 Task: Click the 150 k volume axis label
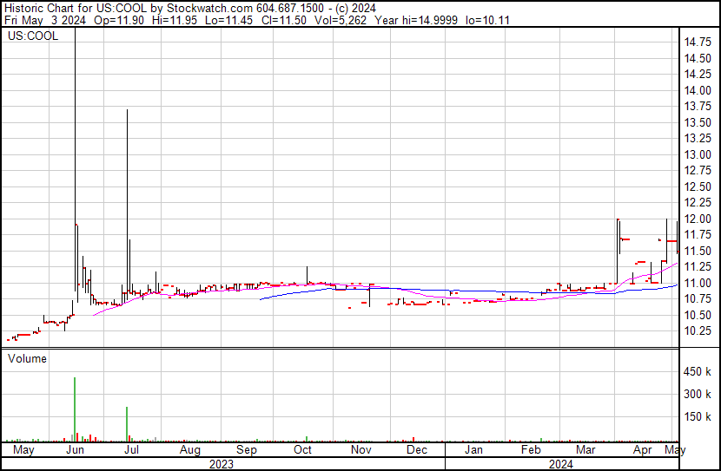pos(698,417)
